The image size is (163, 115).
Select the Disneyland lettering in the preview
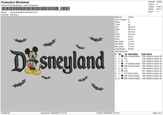pos(58,62)
